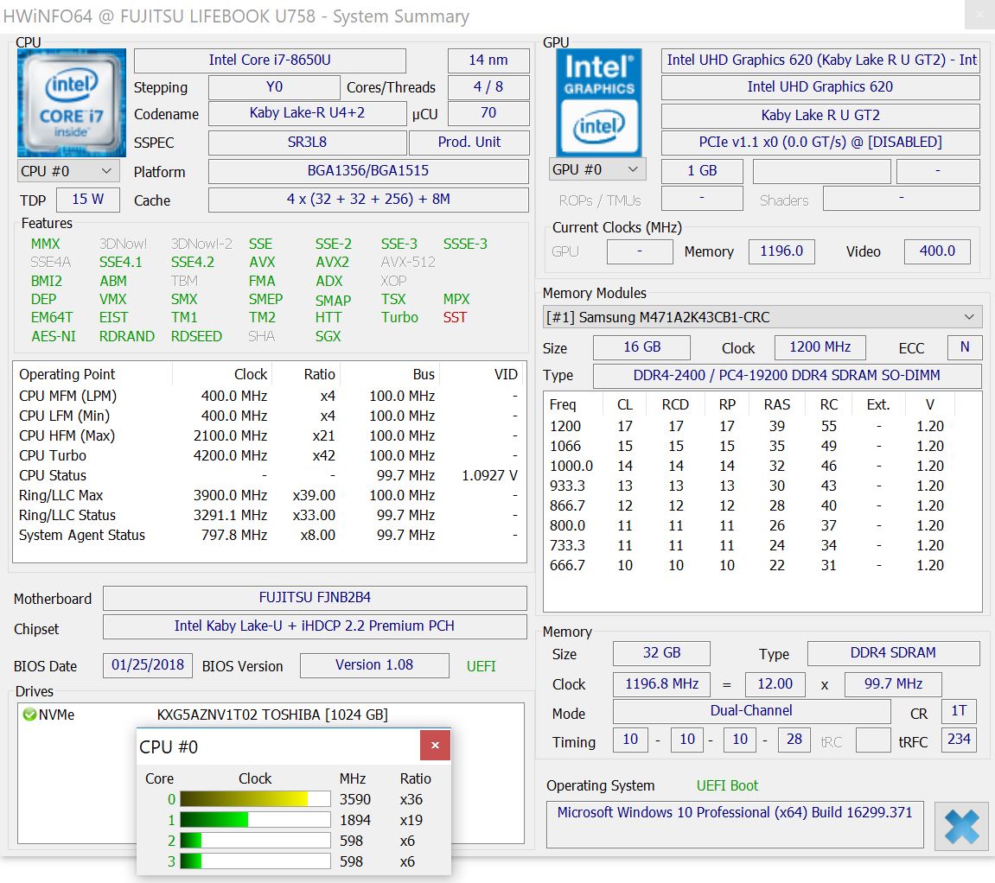This screenshot has height=883, width=995.
Task: Click the Core 2 clock bar
Action: [x=255, y=841]
